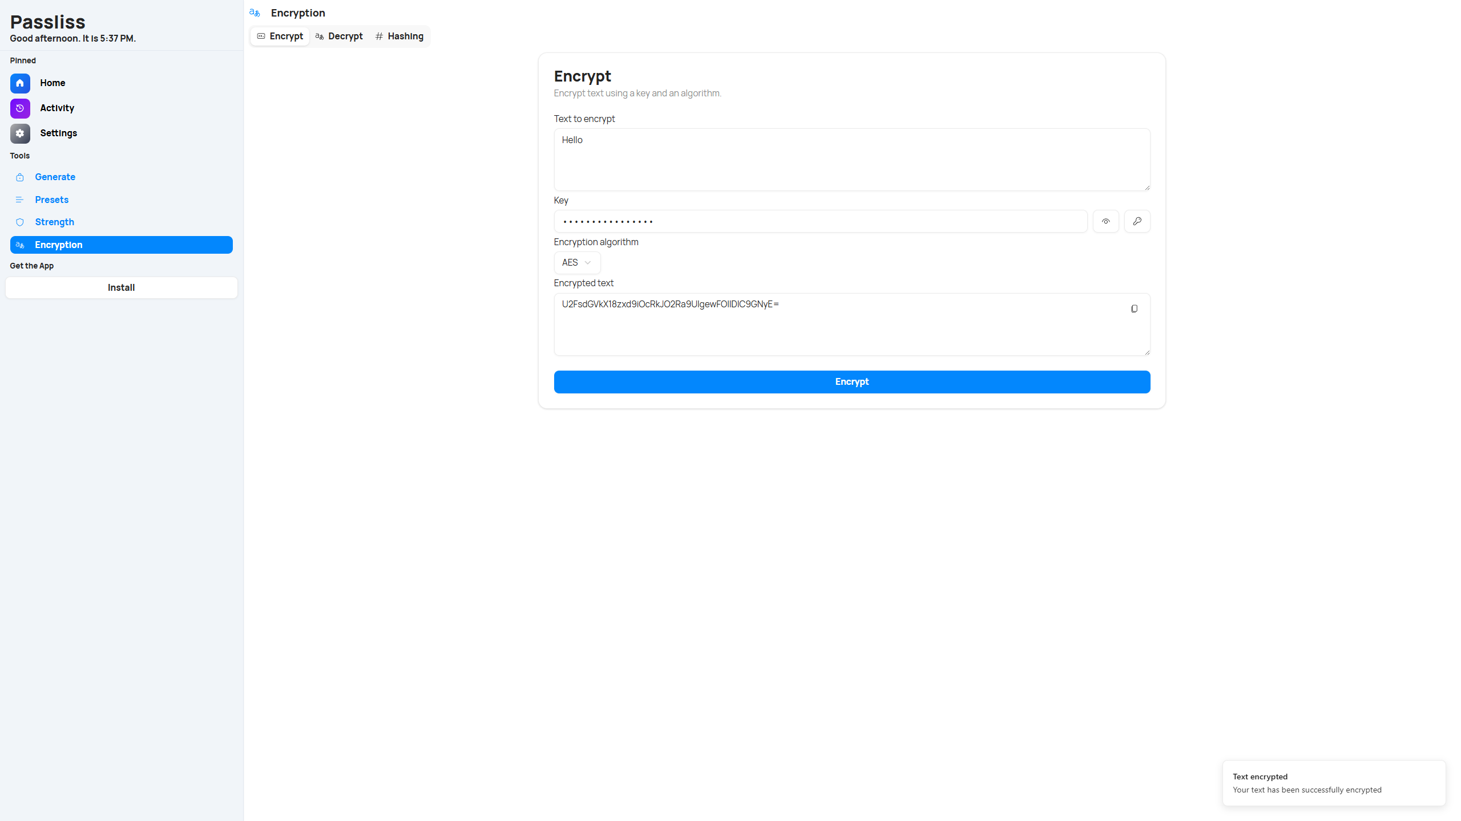The image size is (1461, 821).
Task: Copy encrypted text to clipboard
Action: pyautogui.click(x=1133, y=309)
